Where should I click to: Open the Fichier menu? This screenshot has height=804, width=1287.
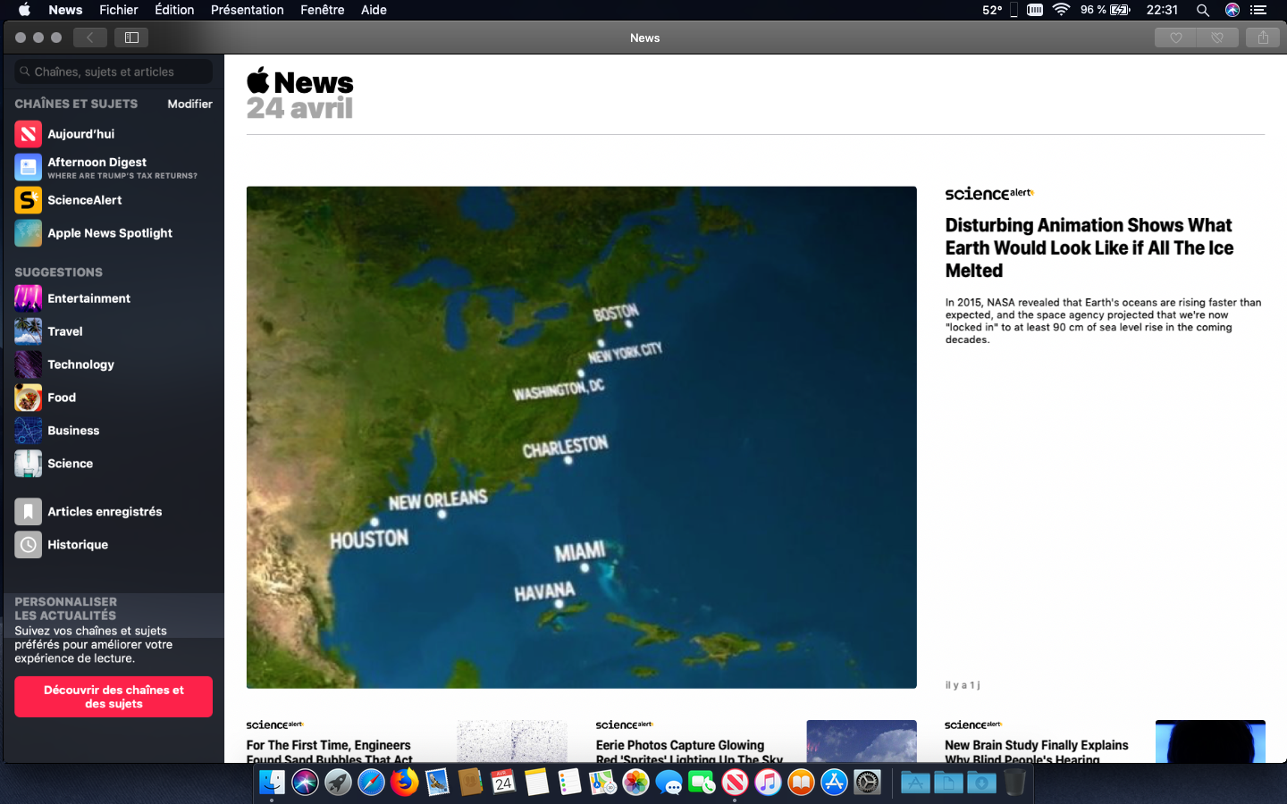tap(119, 10)
